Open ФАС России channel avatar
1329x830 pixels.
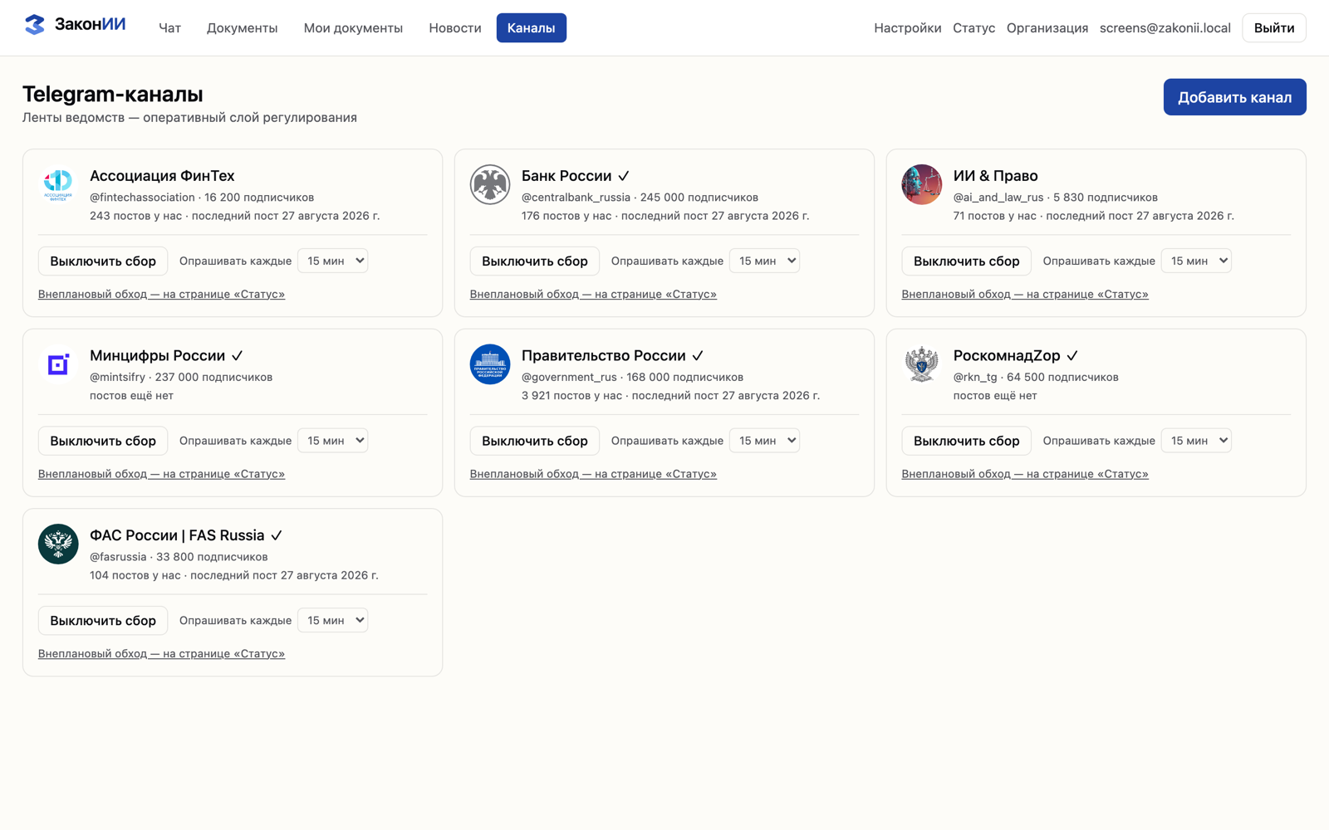point(58,544)
